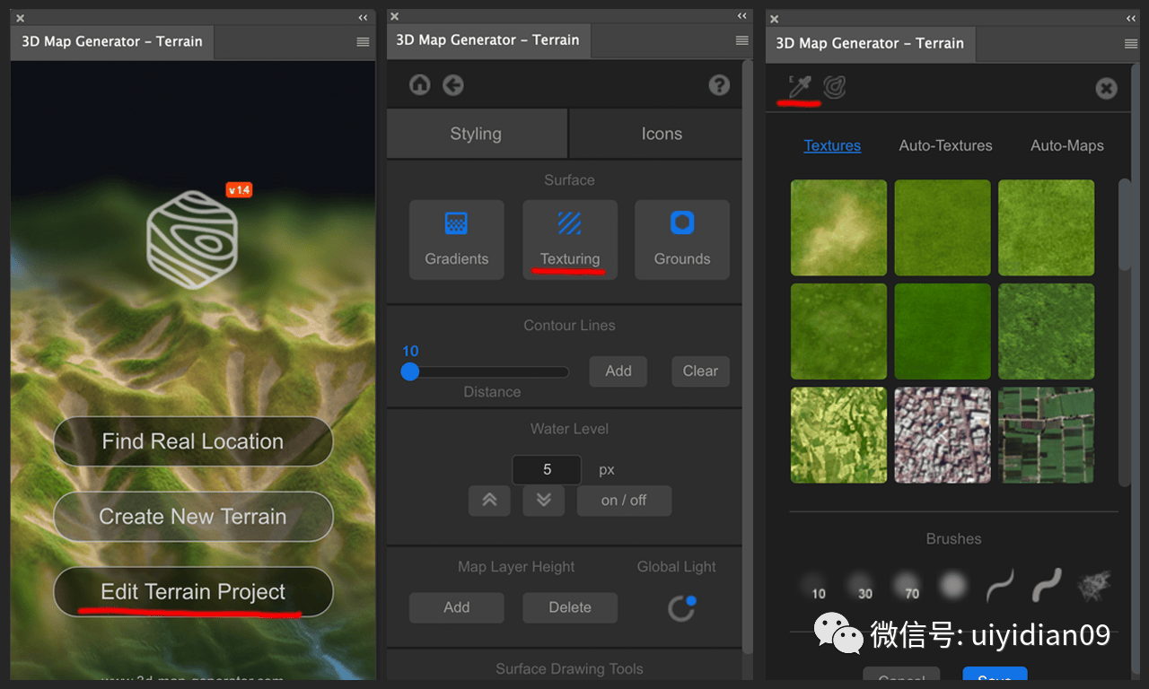Select left panel 3D Map Generator – Terrain tab
Image resolution: width=1149 pixels, height=689 pixels.
pos(112,42)
